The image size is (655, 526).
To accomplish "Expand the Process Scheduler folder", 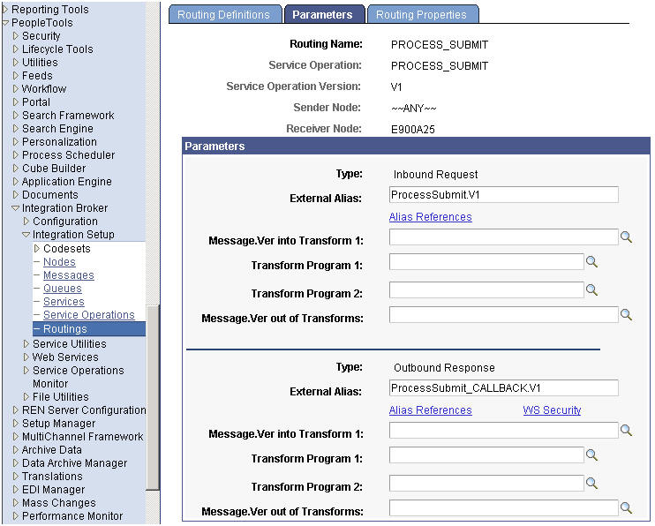I will pos(16,155).
